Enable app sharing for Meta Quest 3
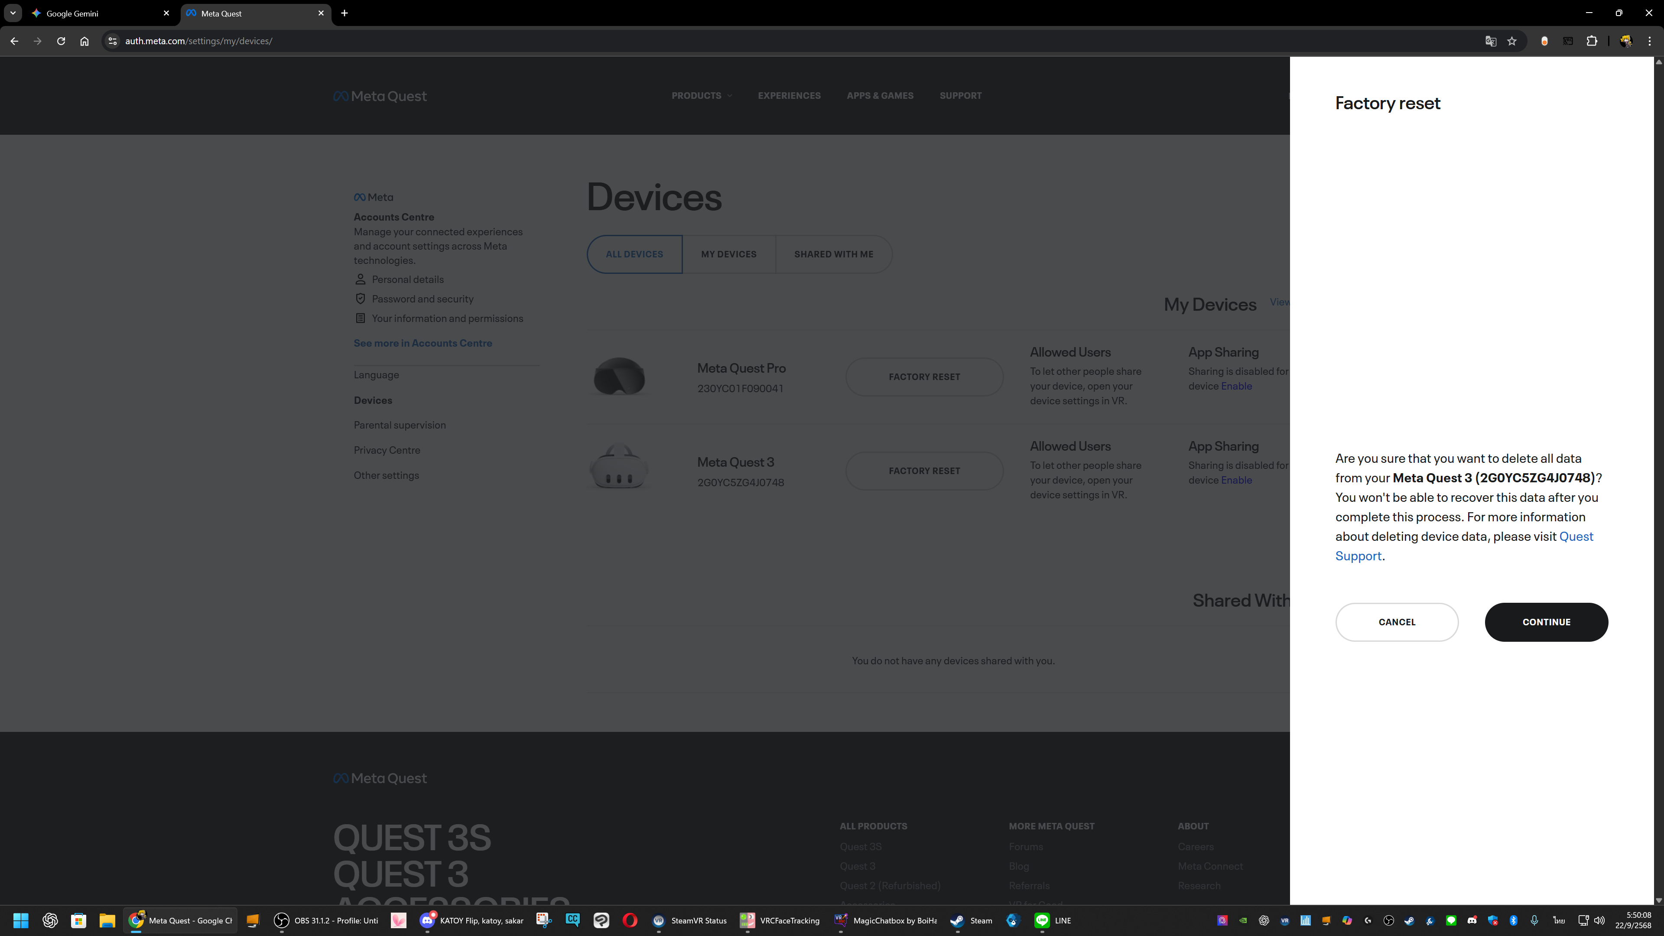Image resolution: width=1664 pixels, height=936 pixels. coord(1236,481)
